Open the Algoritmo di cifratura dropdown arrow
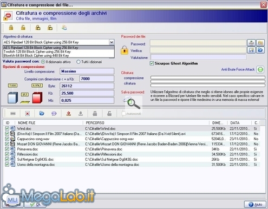This screenshot has height=209, width=268. pos(112,42)
